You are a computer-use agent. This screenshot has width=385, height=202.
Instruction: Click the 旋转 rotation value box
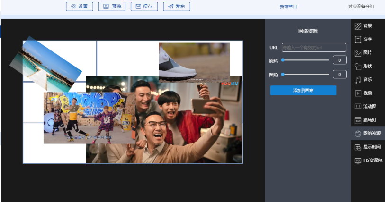pyautogui.click(x=340, y=60)
